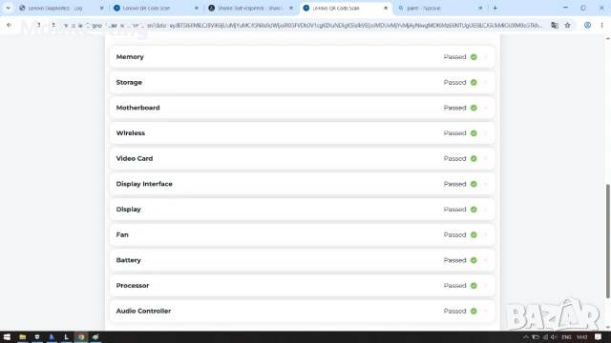Viewport: 611px width, 343px height.
Task: Expand the Memory test row chevron
Action: [x=486, y=57]
